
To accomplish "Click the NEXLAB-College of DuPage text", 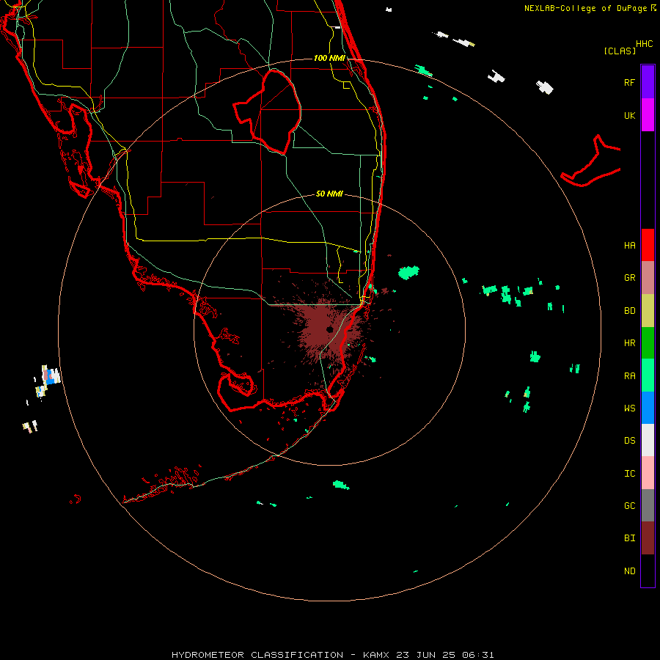I will [585, 8].
